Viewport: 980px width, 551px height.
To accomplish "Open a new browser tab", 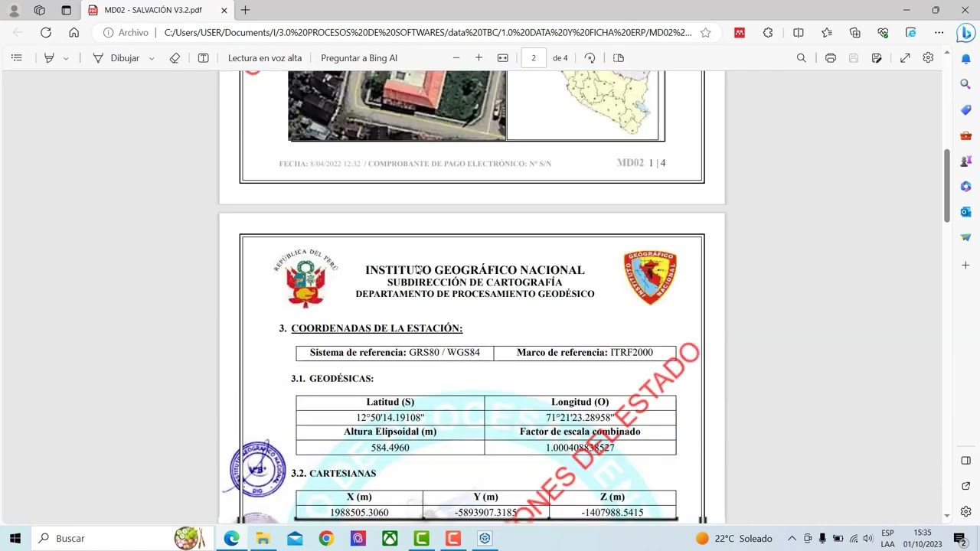I will (245, 10).
